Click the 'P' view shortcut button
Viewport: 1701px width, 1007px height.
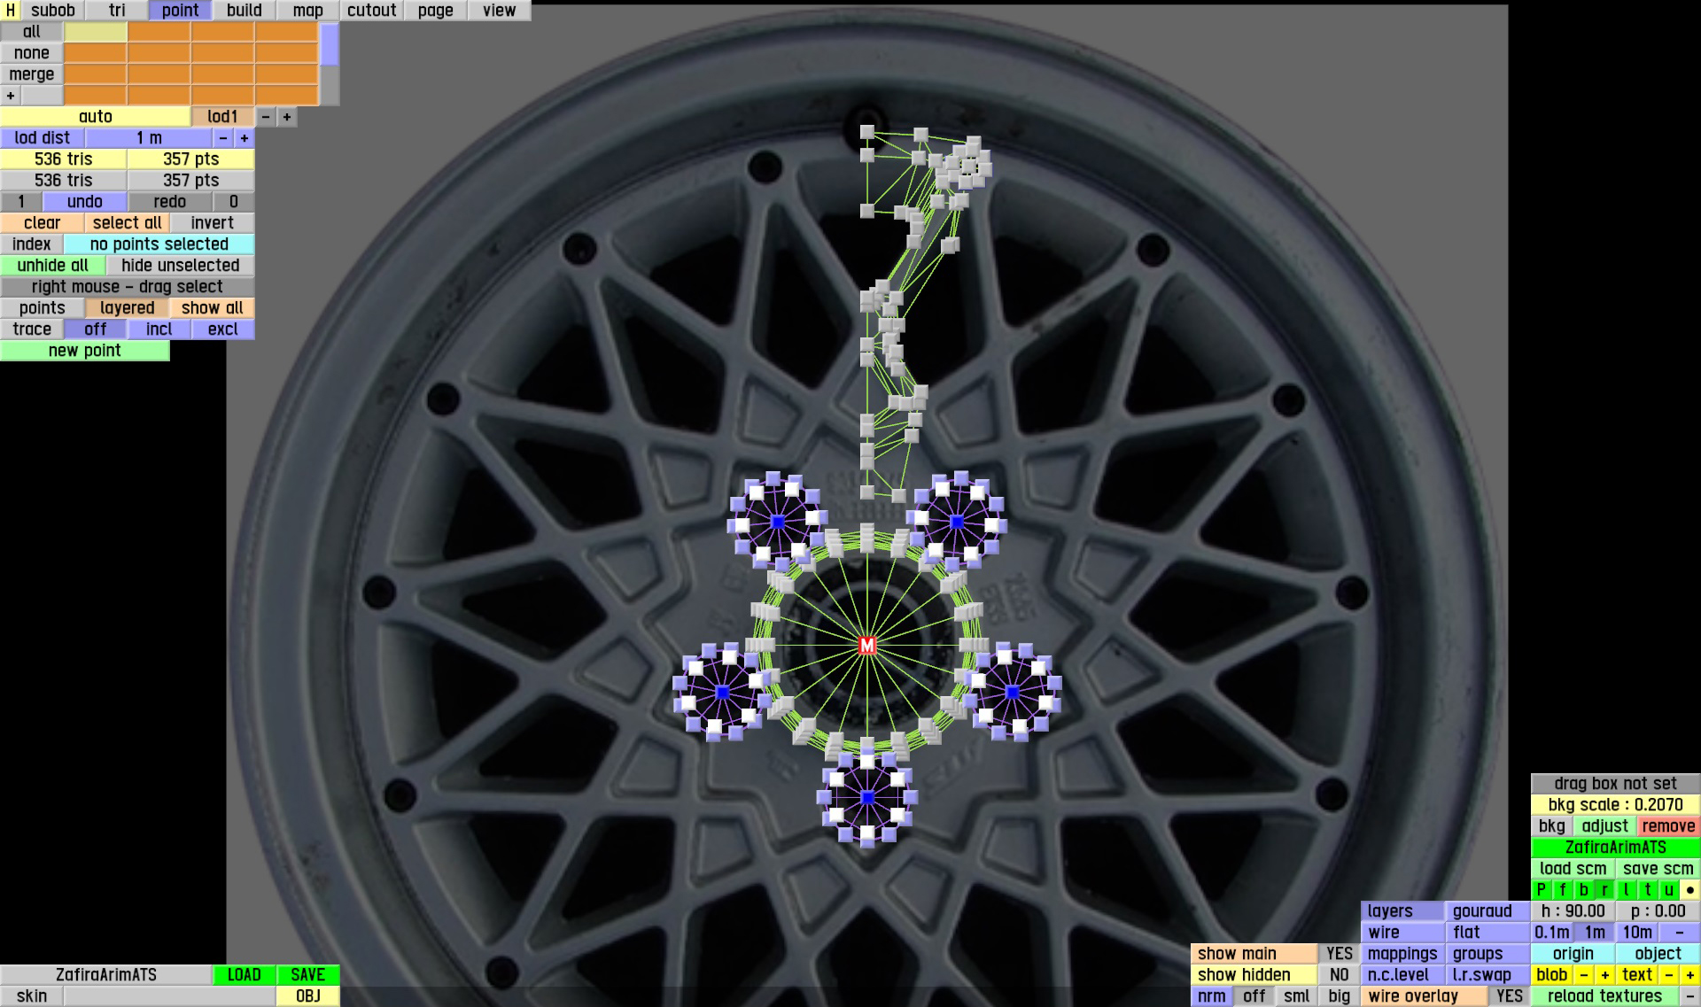1541,890
